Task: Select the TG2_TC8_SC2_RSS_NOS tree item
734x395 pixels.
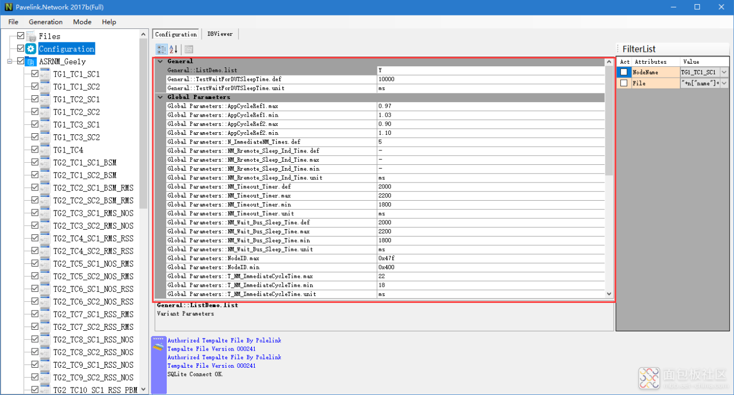Action: click(93, 352)
